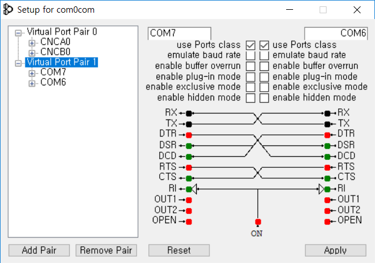Image resolution: width=375 pixels, height=263 pixels.
Task: Edit the COM6 port name field
Action: click(336, 33)
